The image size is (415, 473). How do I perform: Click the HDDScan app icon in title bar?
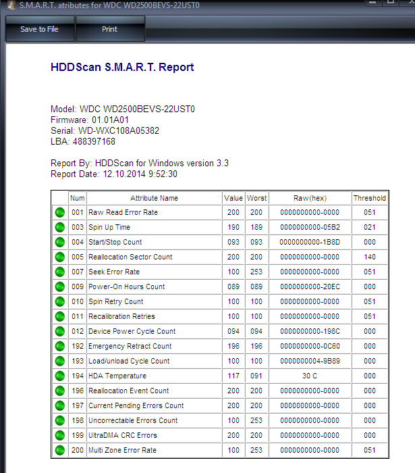tap(11, 5)
